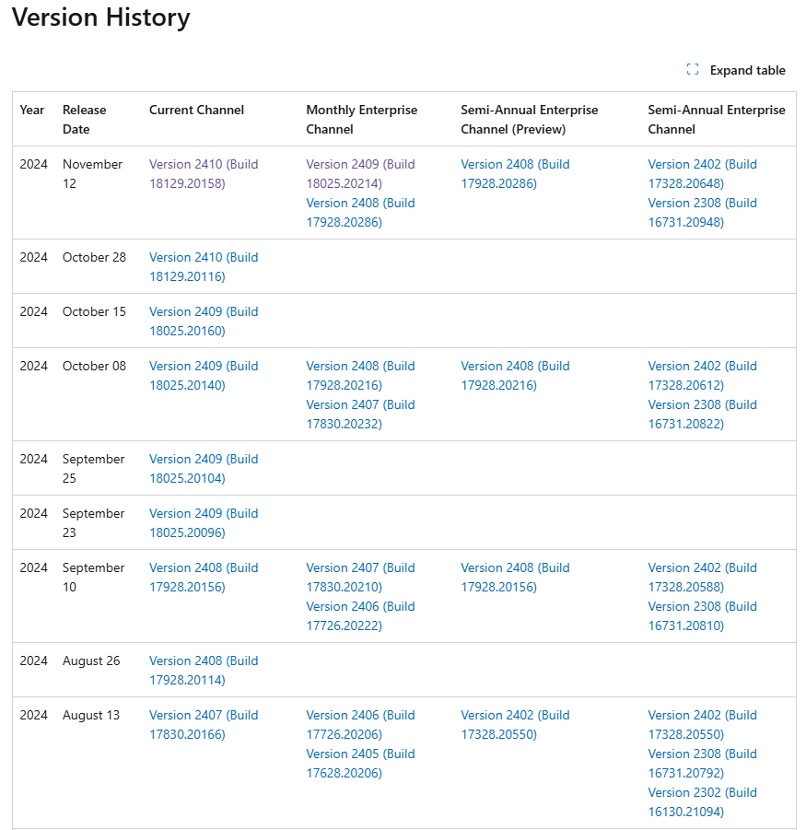Open Build 17328.20550 in Semi-Annual Preview column
The width and height of the screenshot is (806, 830).
coord(516,725)
